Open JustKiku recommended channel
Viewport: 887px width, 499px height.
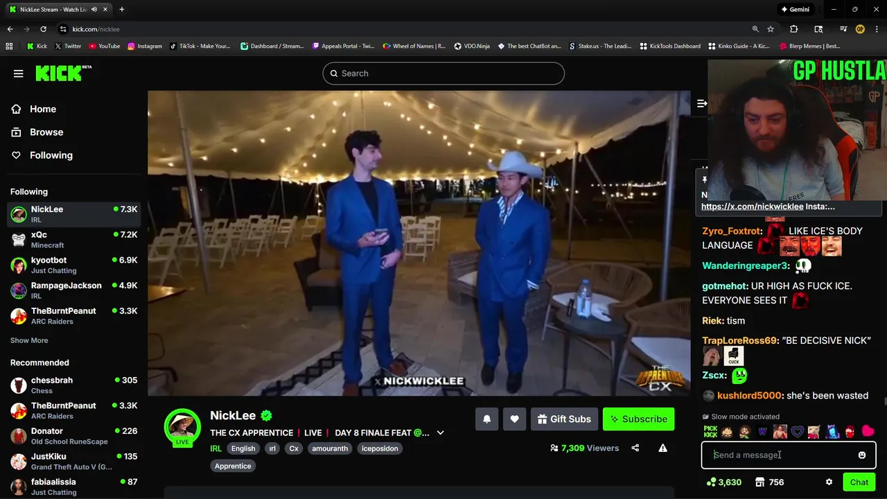point(74,462)
